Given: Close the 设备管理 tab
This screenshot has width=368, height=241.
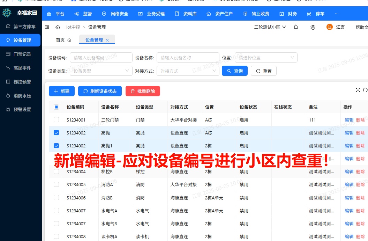Looking at the screenshot, I should click(x=107, y=41).
